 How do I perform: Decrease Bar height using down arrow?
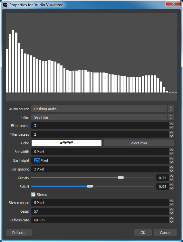[171, 162]
